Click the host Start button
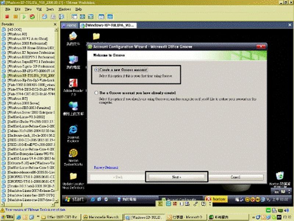This screenshot has width=294, height=221. click(7, 217)
